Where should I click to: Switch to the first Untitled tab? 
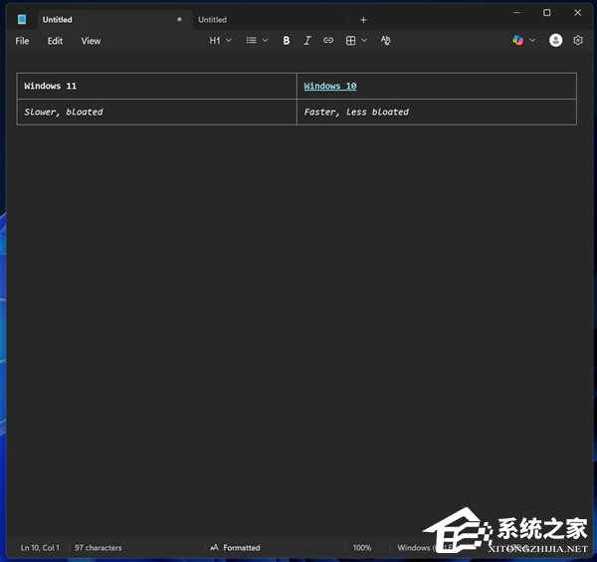point(114,20)
